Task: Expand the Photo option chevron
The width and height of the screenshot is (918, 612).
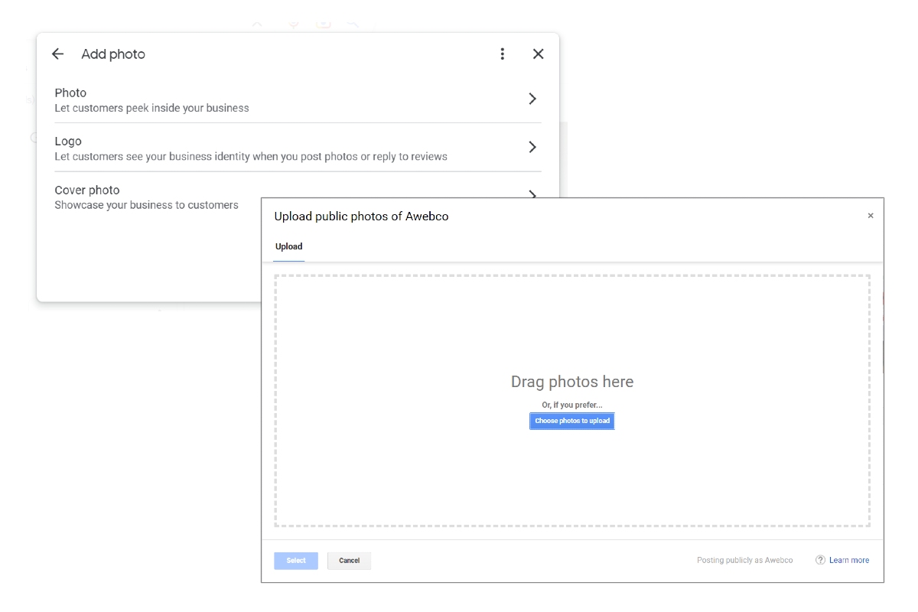Action: coord(532,99)
